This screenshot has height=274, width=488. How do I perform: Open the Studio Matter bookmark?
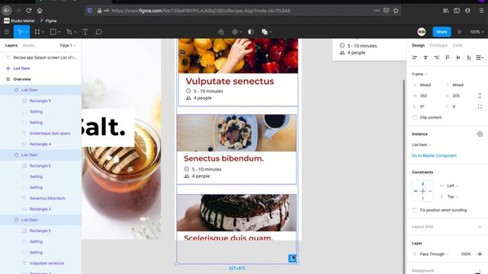(x=19, y=21)
